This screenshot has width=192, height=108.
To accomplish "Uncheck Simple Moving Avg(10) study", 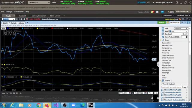I will (164, 90).
